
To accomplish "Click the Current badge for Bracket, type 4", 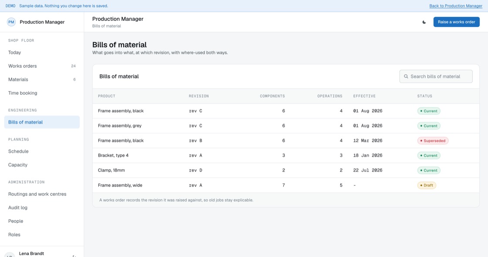I will [429, 155].
